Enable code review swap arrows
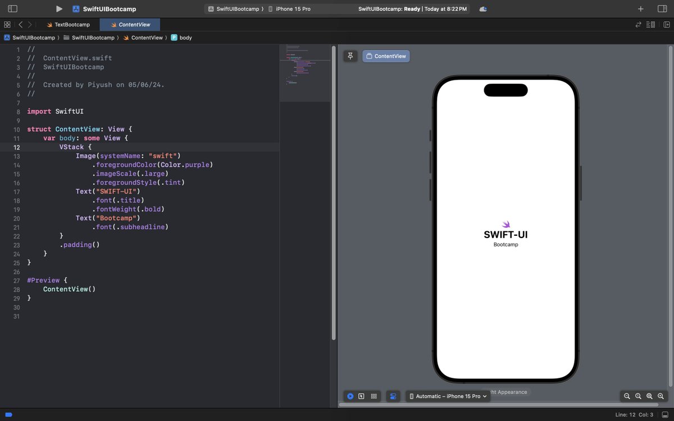This screenshot has width=674, height=421. tap(639, 25)
